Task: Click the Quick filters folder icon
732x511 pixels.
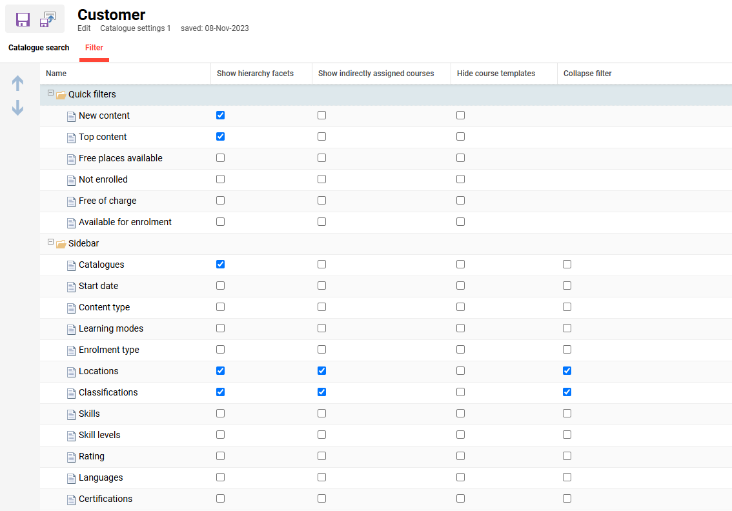Action: pyautogui.click(x=63, y=94)
